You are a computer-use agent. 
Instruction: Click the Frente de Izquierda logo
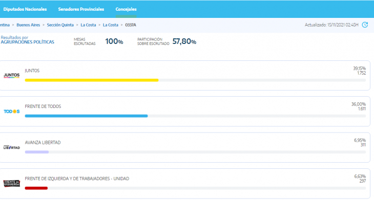pos(11,183)
